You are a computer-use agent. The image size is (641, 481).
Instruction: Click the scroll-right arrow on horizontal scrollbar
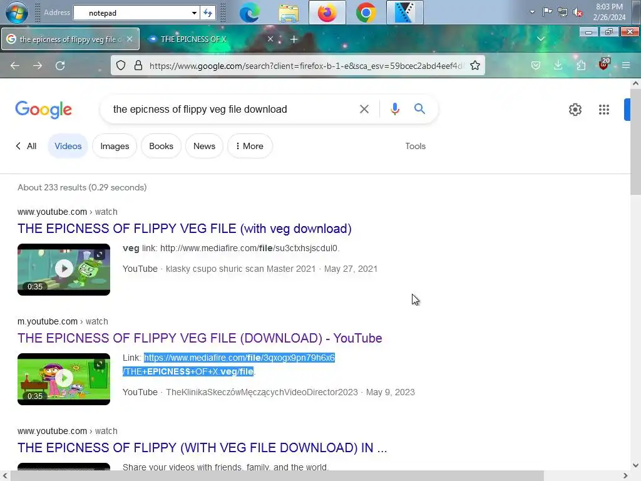pyautogui.click(x=625, y=476)
